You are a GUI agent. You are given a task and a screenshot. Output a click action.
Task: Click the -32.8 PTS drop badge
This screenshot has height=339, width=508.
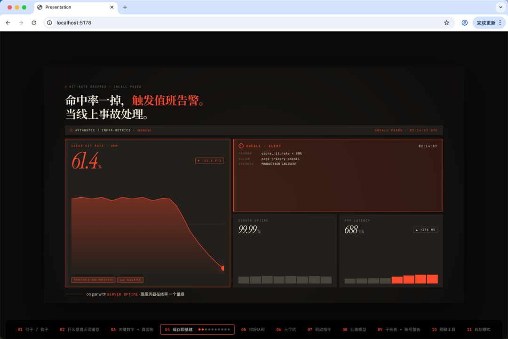point(210,161)
